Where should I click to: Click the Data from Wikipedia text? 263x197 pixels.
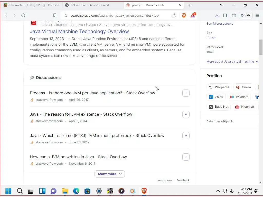[x=220, y=121]
